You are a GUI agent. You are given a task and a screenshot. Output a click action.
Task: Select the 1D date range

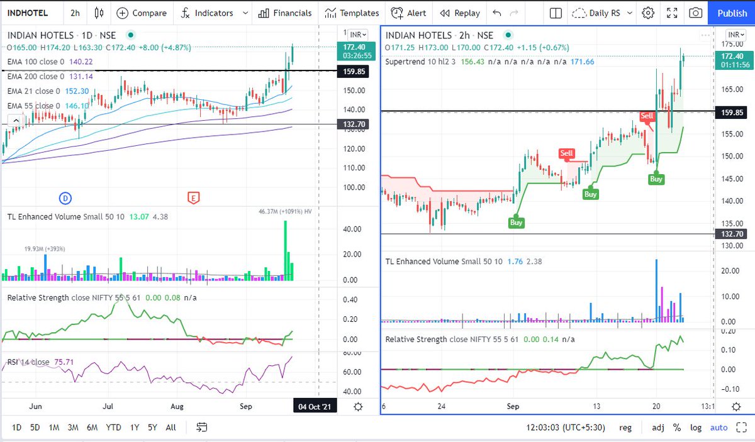[x=16, y=428]
